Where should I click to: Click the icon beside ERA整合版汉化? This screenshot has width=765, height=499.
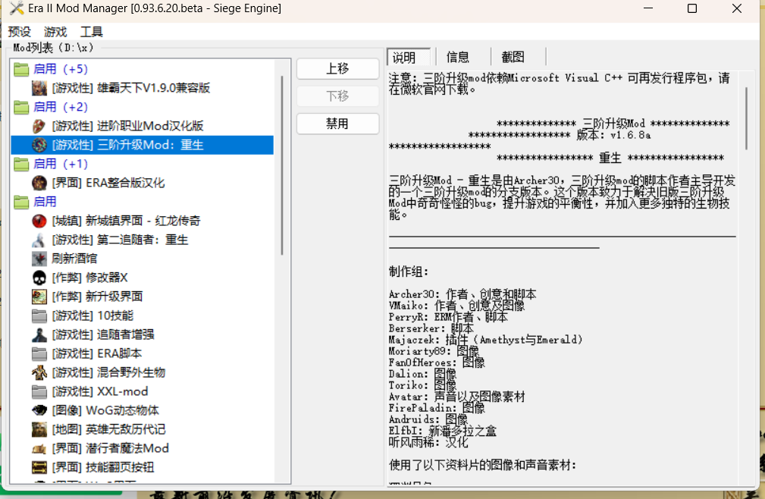coord(39,183)
